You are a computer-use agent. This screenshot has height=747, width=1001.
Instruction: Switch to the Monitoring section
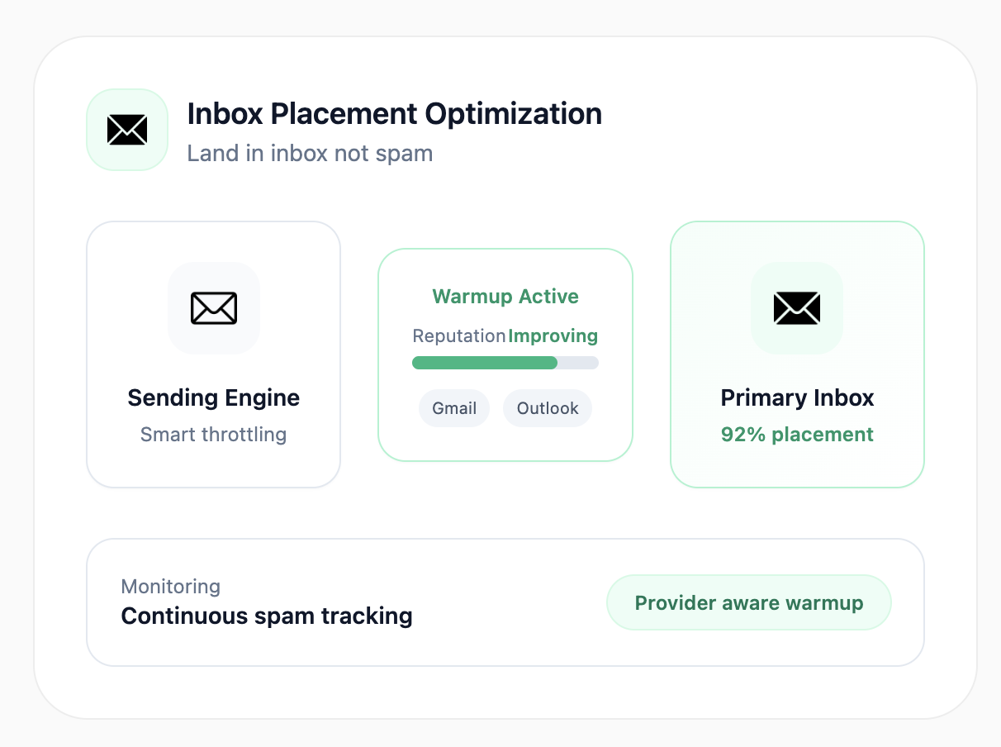(170, 586)
